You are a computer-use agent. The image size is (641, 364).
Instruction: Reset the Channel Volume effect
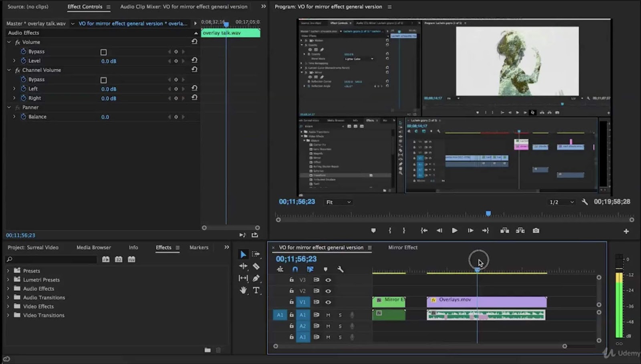click(194, 69)
